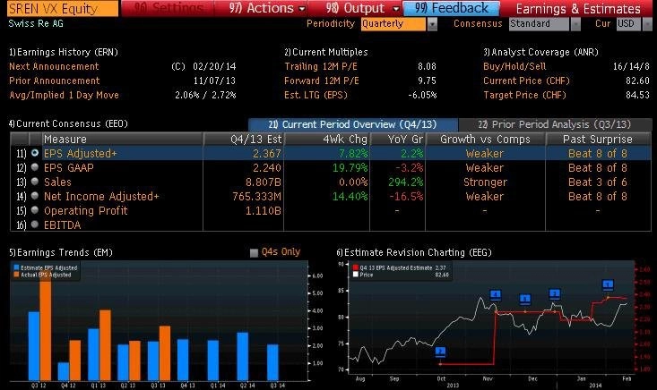Click the orange Actual EPS Adjusted legend swatch

click(16, 275)
